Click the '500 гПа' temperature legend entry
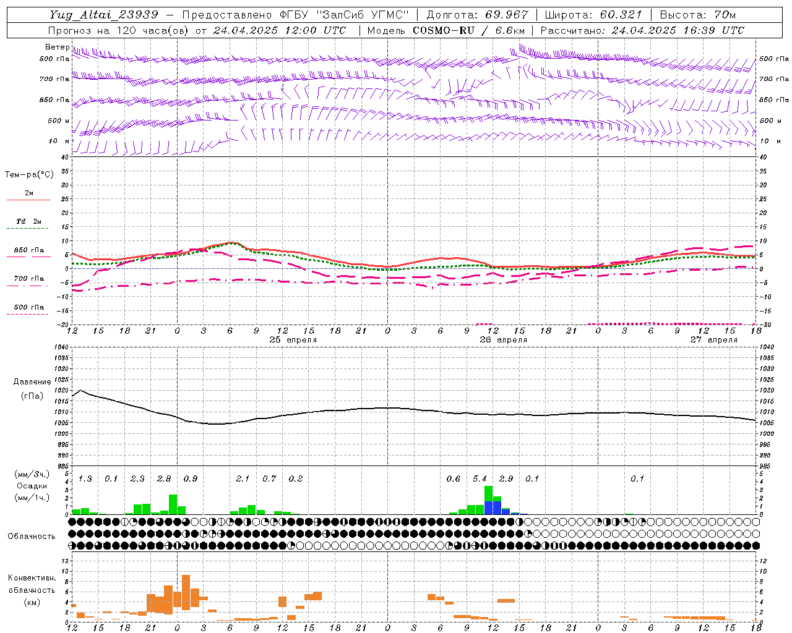This screenshot has height=633, width=792. point(29,307)
